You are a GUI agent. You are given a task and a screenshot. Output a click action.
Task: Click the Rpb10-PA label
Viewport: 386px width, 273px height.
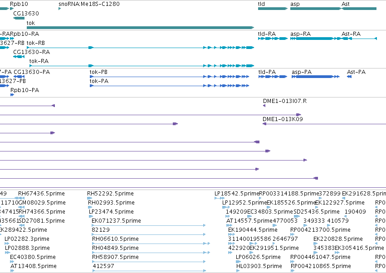tap(24, 90)
